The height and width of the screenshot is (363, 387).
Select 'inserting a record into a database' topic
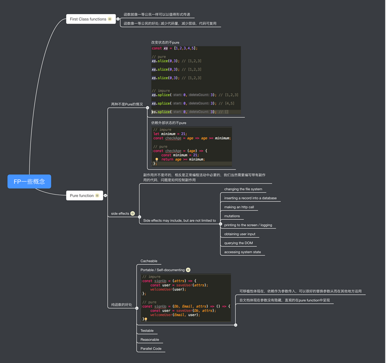pos(250,198)
